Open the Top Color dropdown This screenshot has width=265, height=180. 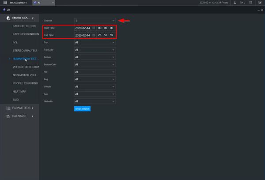(95, 50)
